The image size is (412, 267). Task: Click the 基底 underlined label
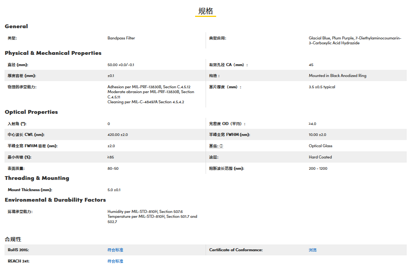click(x=214, y=146)
